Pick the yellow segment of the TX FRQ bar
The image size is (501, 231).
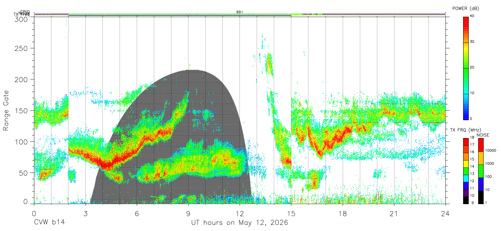point(466,163)
